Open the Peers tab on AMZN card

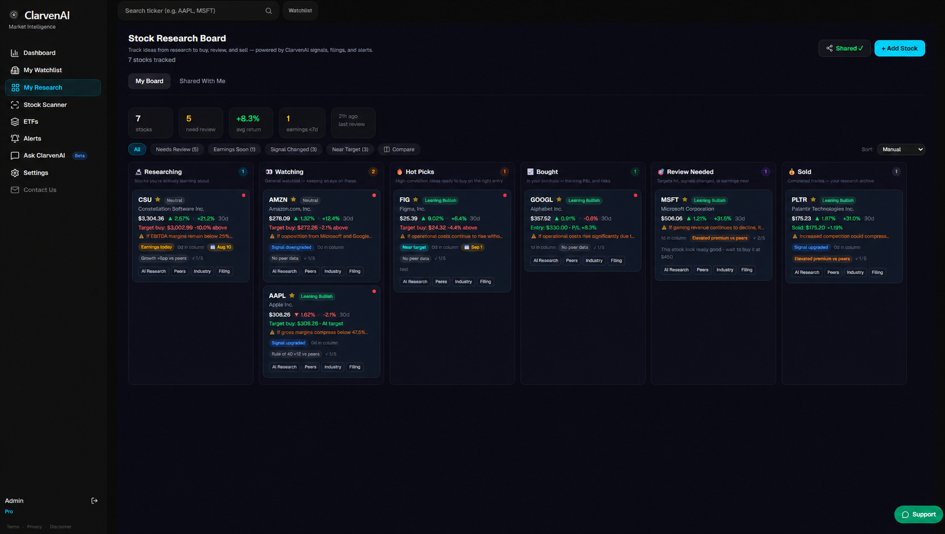point(310,271)
